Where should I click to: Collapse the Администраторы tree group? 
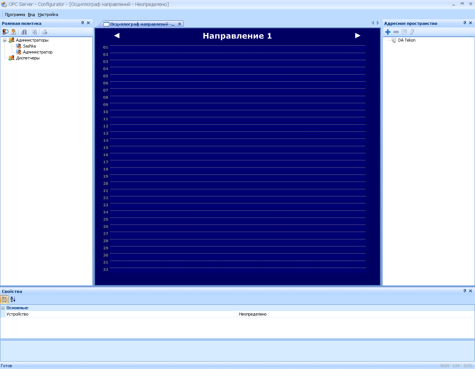pos(4,40)
